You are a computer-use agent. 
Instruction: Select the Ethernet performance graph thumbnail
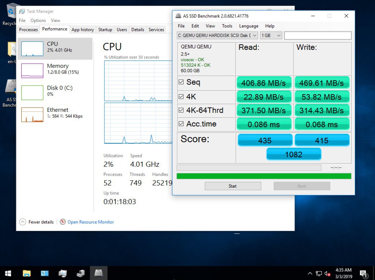click(x=32, y=114)
